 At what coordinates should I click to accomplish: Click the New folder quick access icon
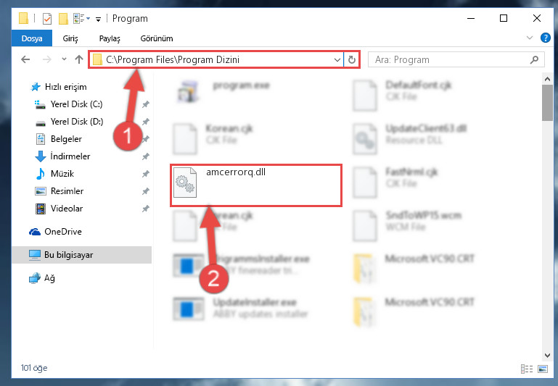63,18
